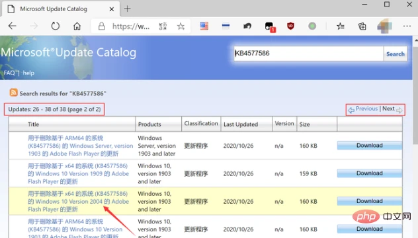The height and width of the screenshot is (238, 418).
Task: Click the Search button
Action: 396,54
